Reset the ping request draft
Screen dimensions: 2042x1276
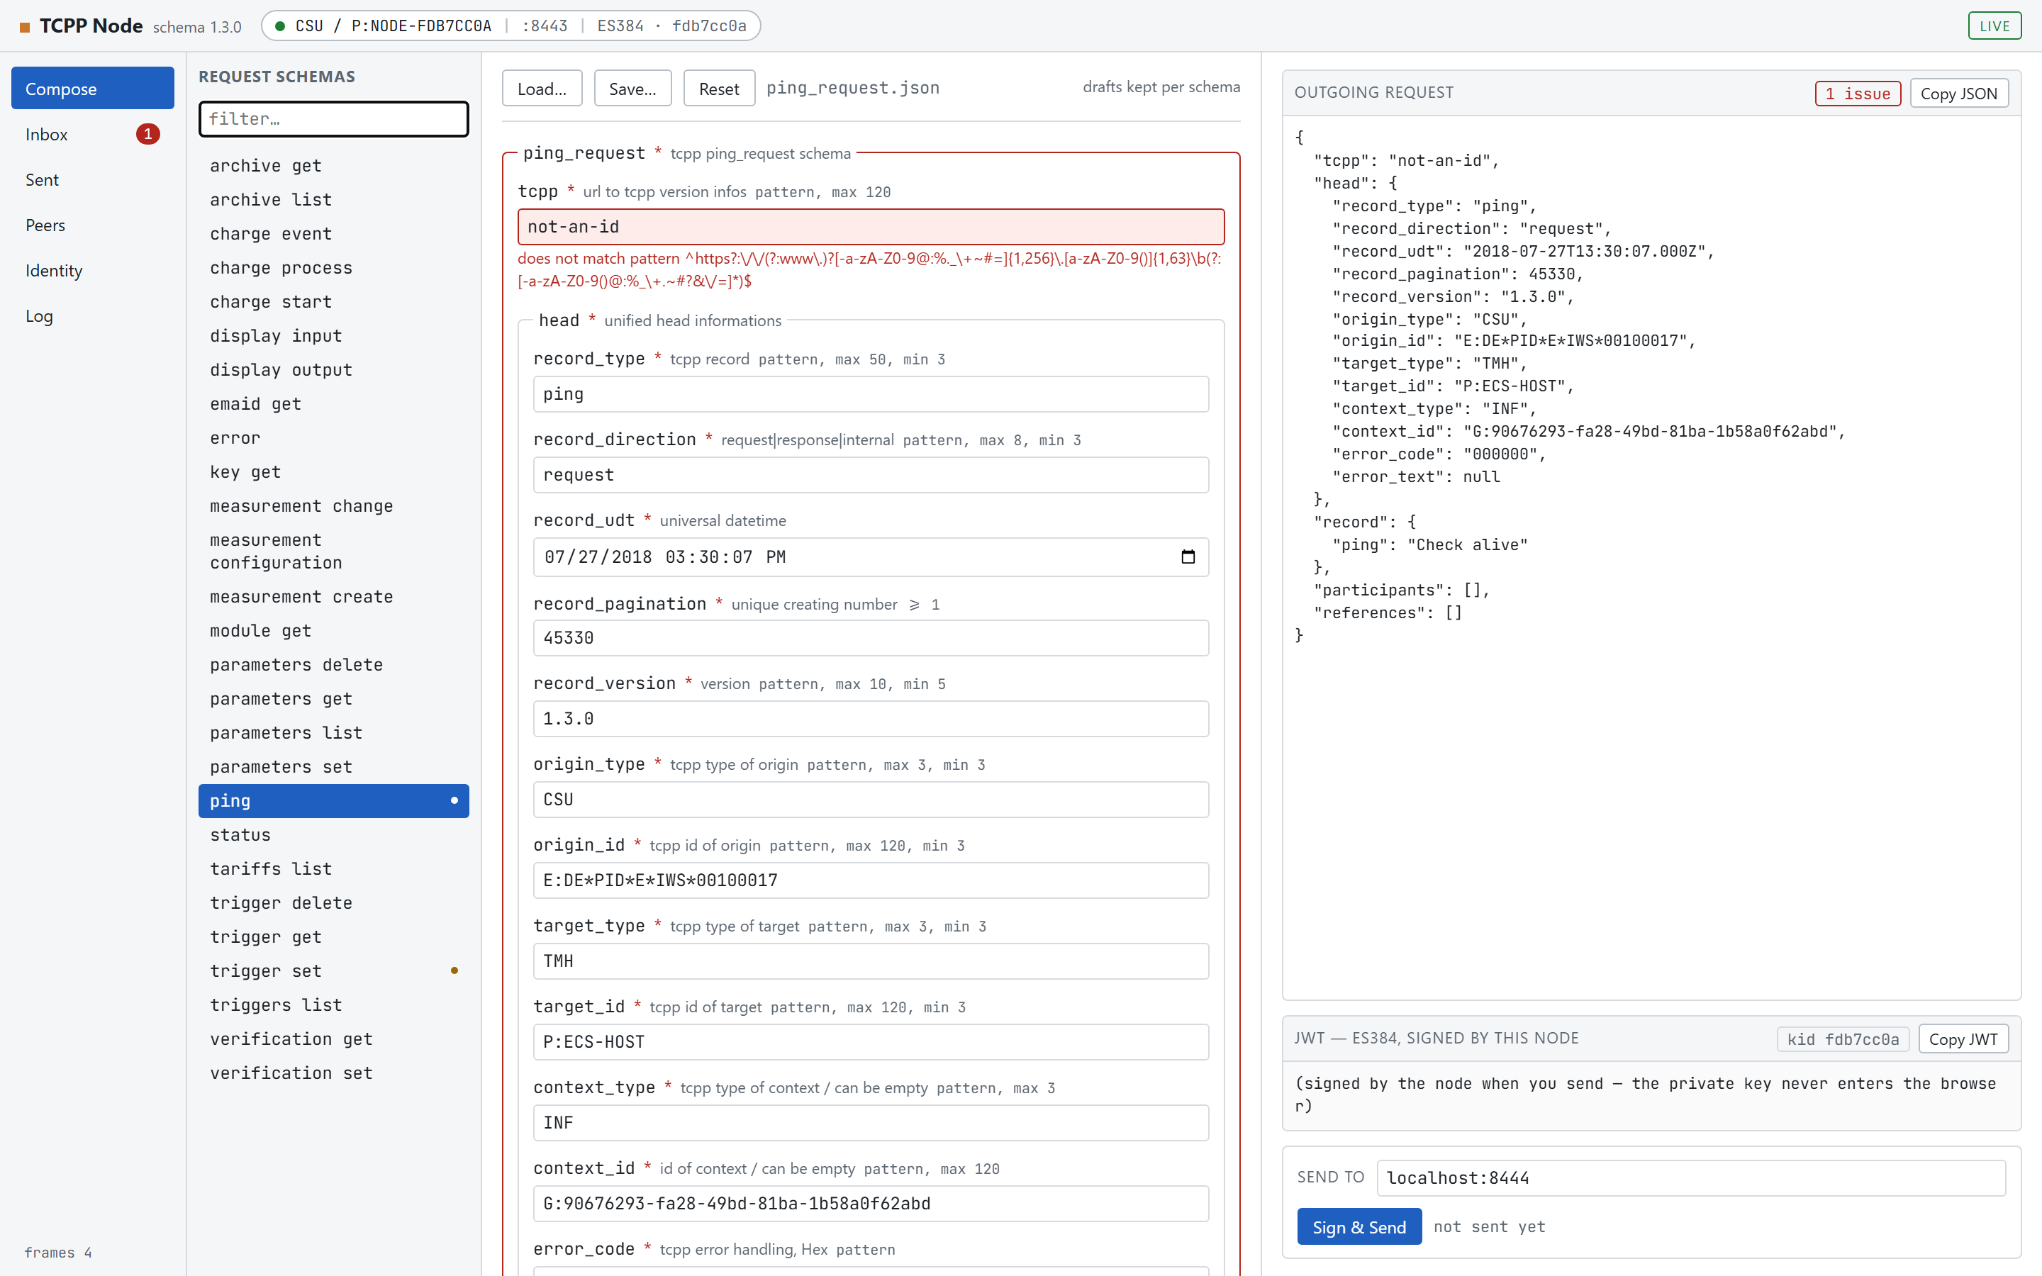[x=719, y=89]
